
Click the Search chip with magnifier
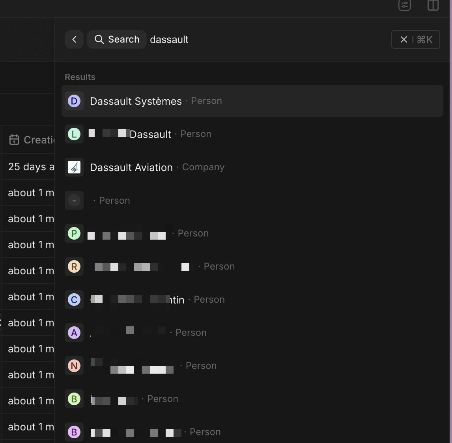117,39
